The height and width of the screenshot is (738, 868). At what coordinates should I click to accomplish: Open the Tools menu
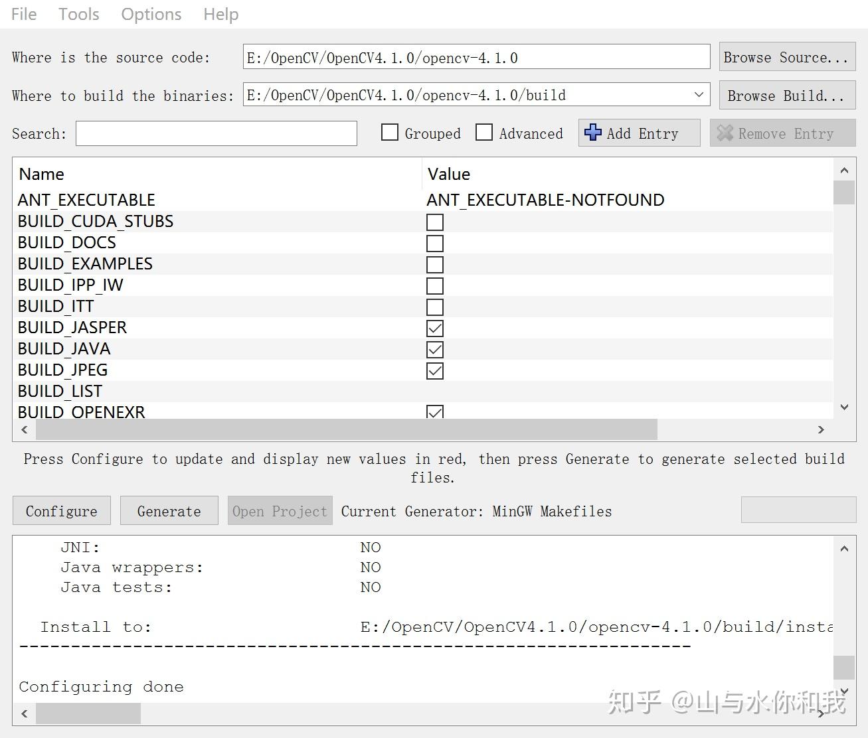(78, 14)
